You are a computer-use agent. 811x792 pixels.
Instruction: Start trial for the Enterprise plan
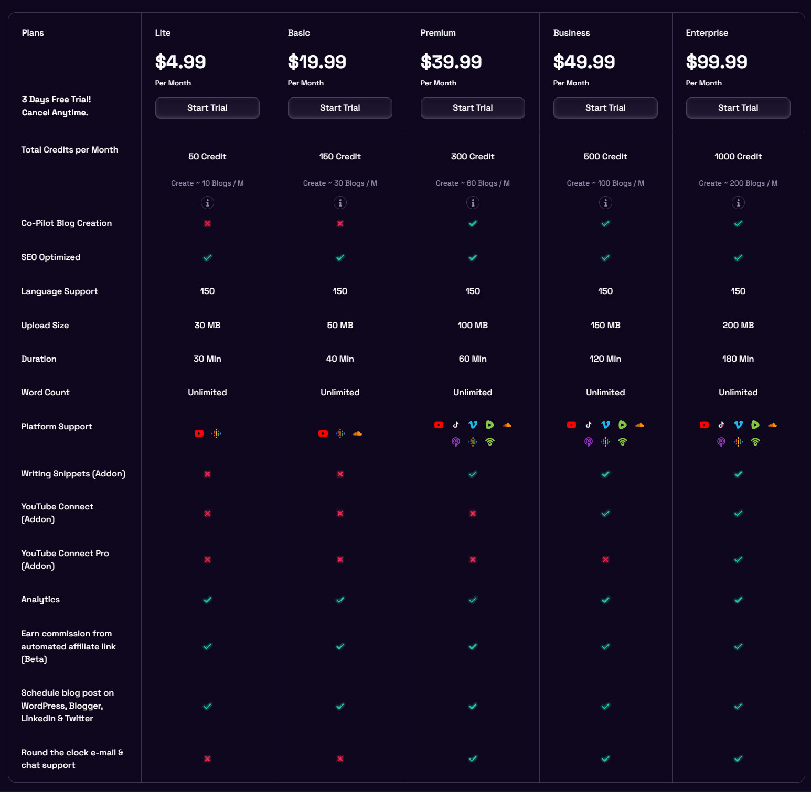(738, 108)
